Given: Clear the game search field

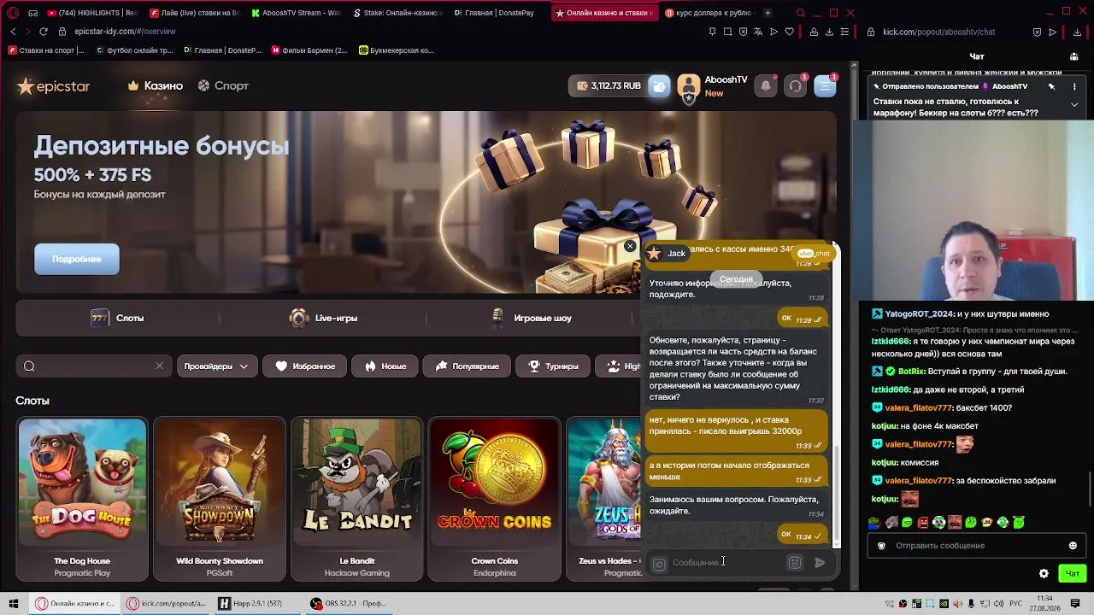Looking at the screenshot, I should pos(159,366).
